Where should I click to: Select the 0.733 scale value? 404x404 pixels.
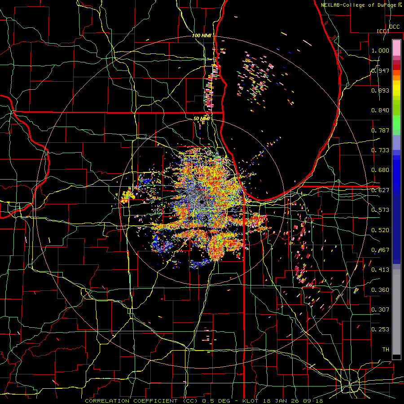pyautogui.click(x=380, y=150)
